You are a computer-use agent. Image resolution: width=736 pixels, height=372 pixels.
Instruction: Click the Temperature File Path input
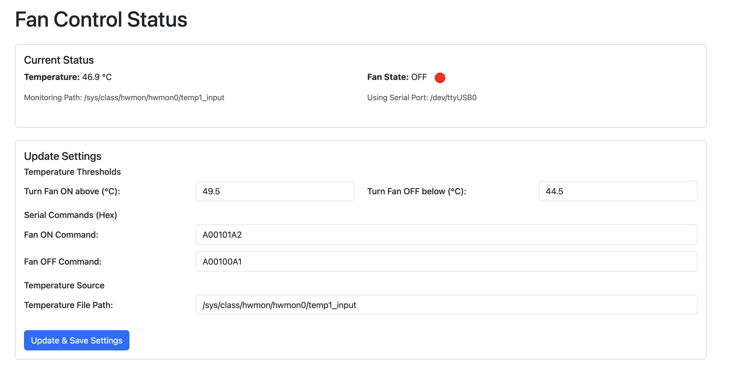click(x=446, y=305)
